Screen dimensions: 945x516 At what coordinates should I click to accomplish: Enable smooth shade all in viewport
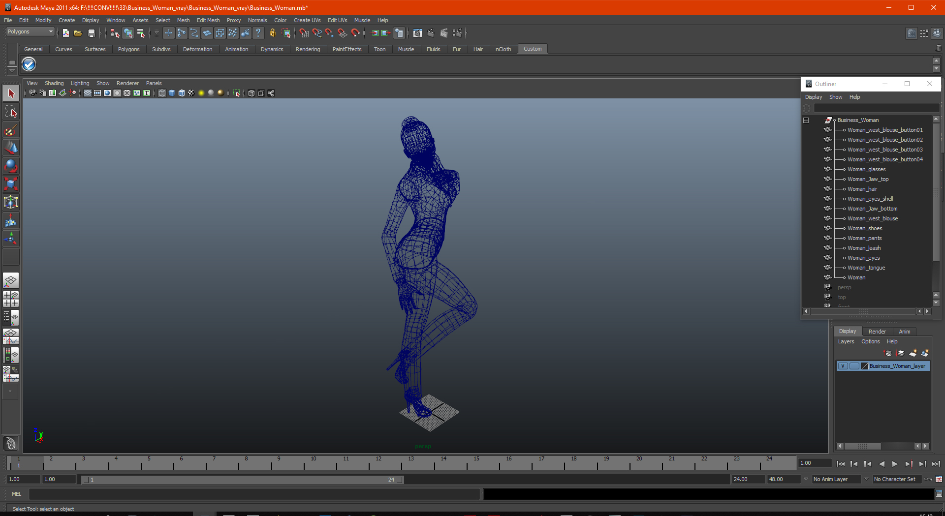click(x=172, y=93)
